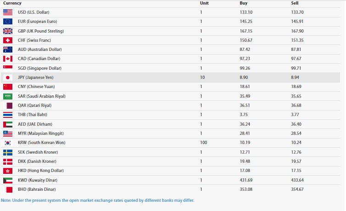
Task: Click the Sell column header
Action: pyautogui.click(x=295, y=3)
